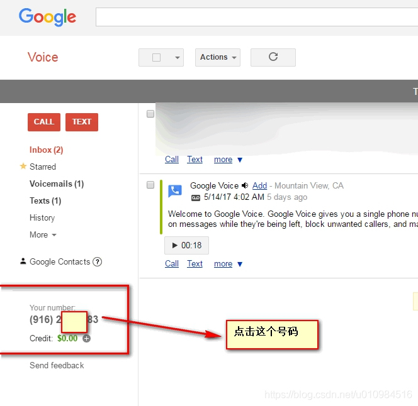Click the speaker icon next to Google Voice
This screenshot has height=406, width=418.
click(245, 185)
